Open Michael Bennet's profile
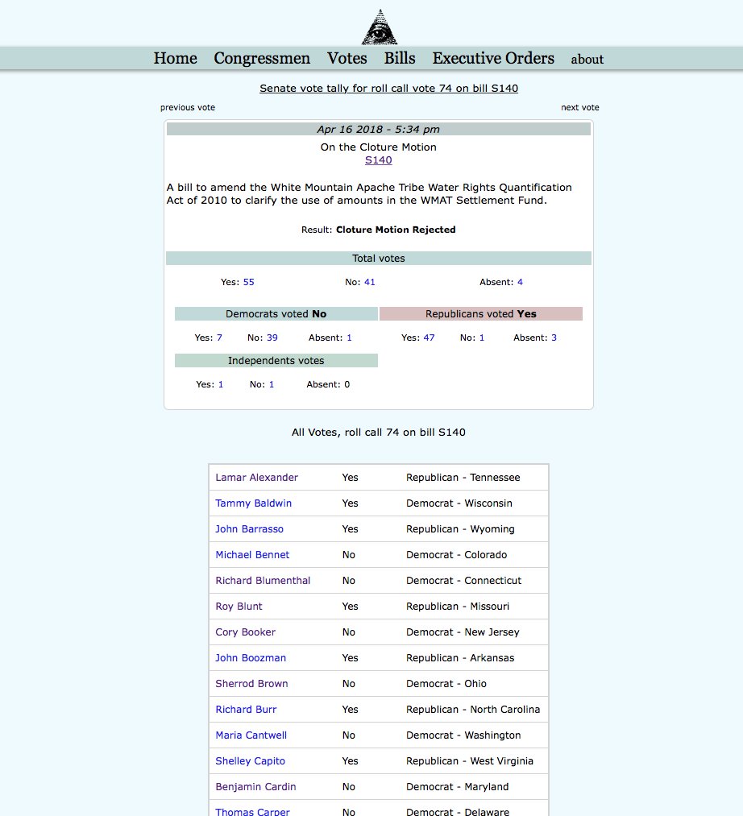743x816 pixels. 252,555
